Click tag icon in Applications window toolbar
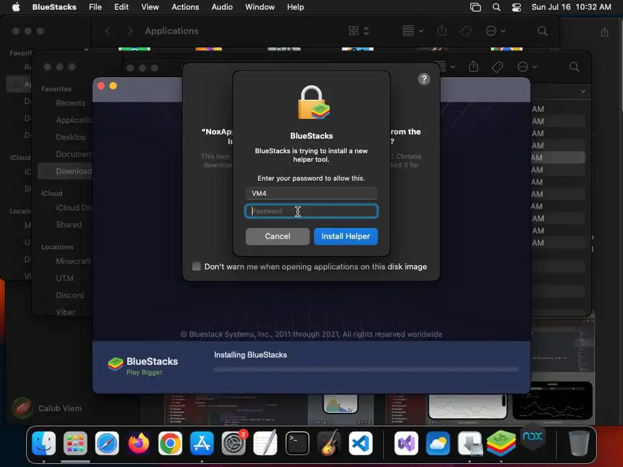The height and width of the screenshot is (467, 623). [x=465, y=31]
